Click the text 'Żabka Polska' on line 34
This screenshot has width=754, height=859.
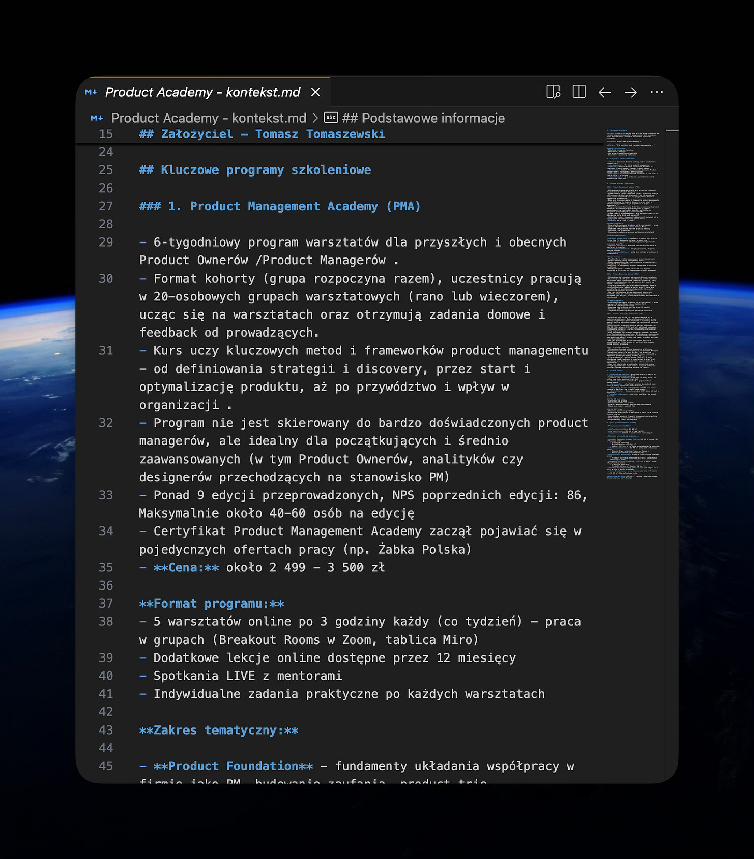click(x=421, y=550)
